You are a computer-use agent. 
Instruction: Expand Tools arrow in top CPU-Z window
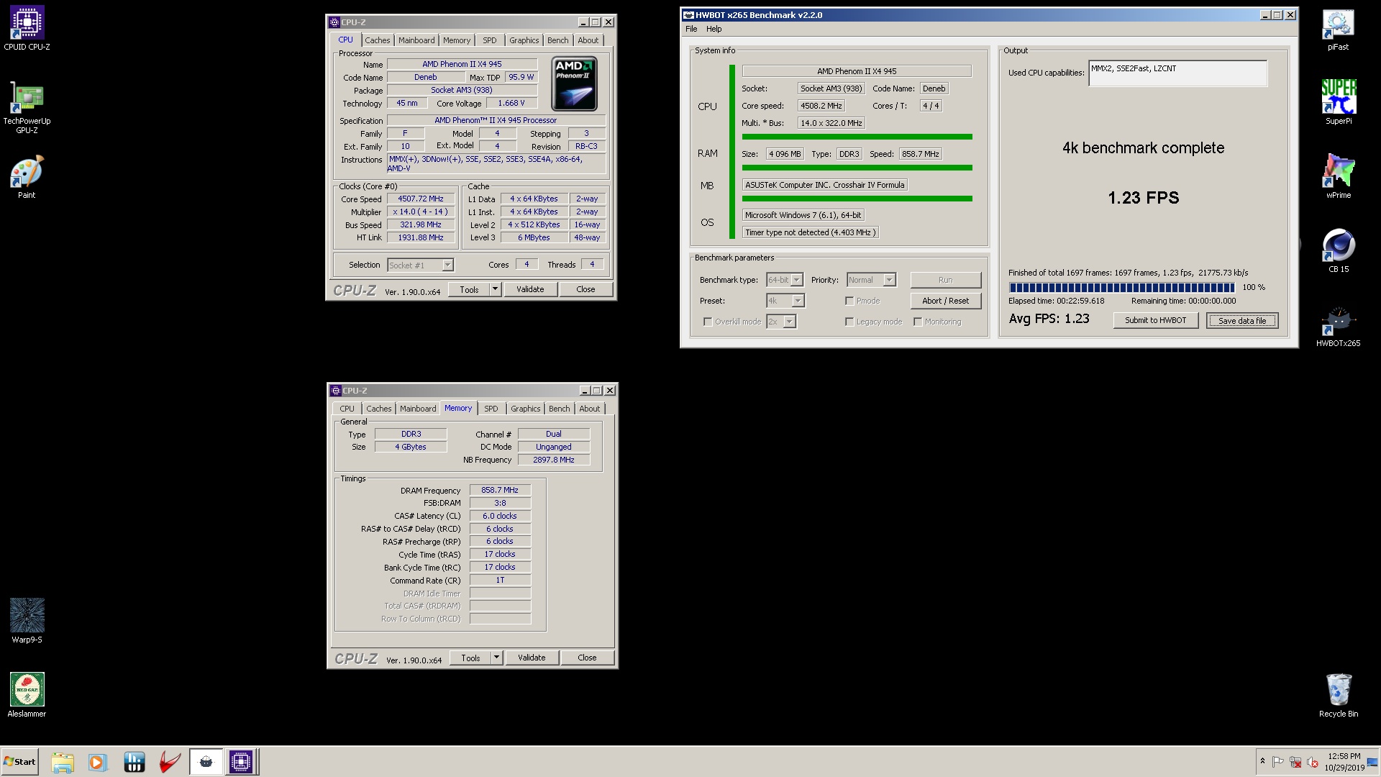tap(495, 289)
